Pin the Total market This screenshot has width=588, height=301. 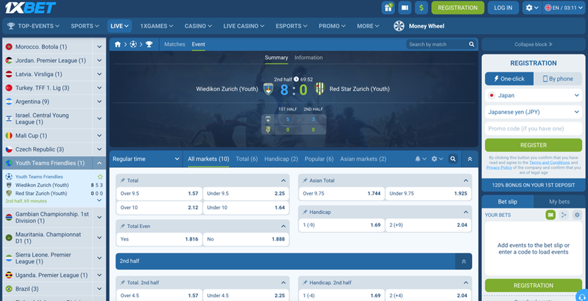tap(122, 181)
